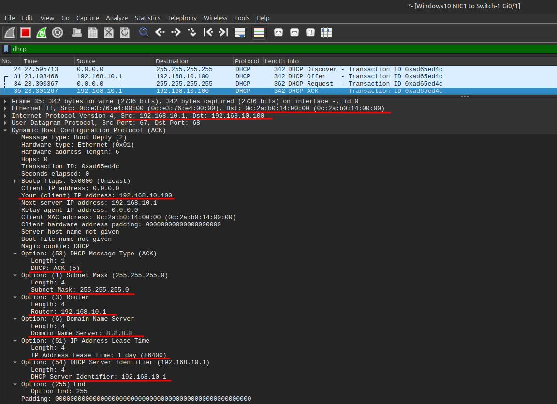This screenshot has height=404, width=557.
Task: Zoom in on packet text
Action: point(278,32)
